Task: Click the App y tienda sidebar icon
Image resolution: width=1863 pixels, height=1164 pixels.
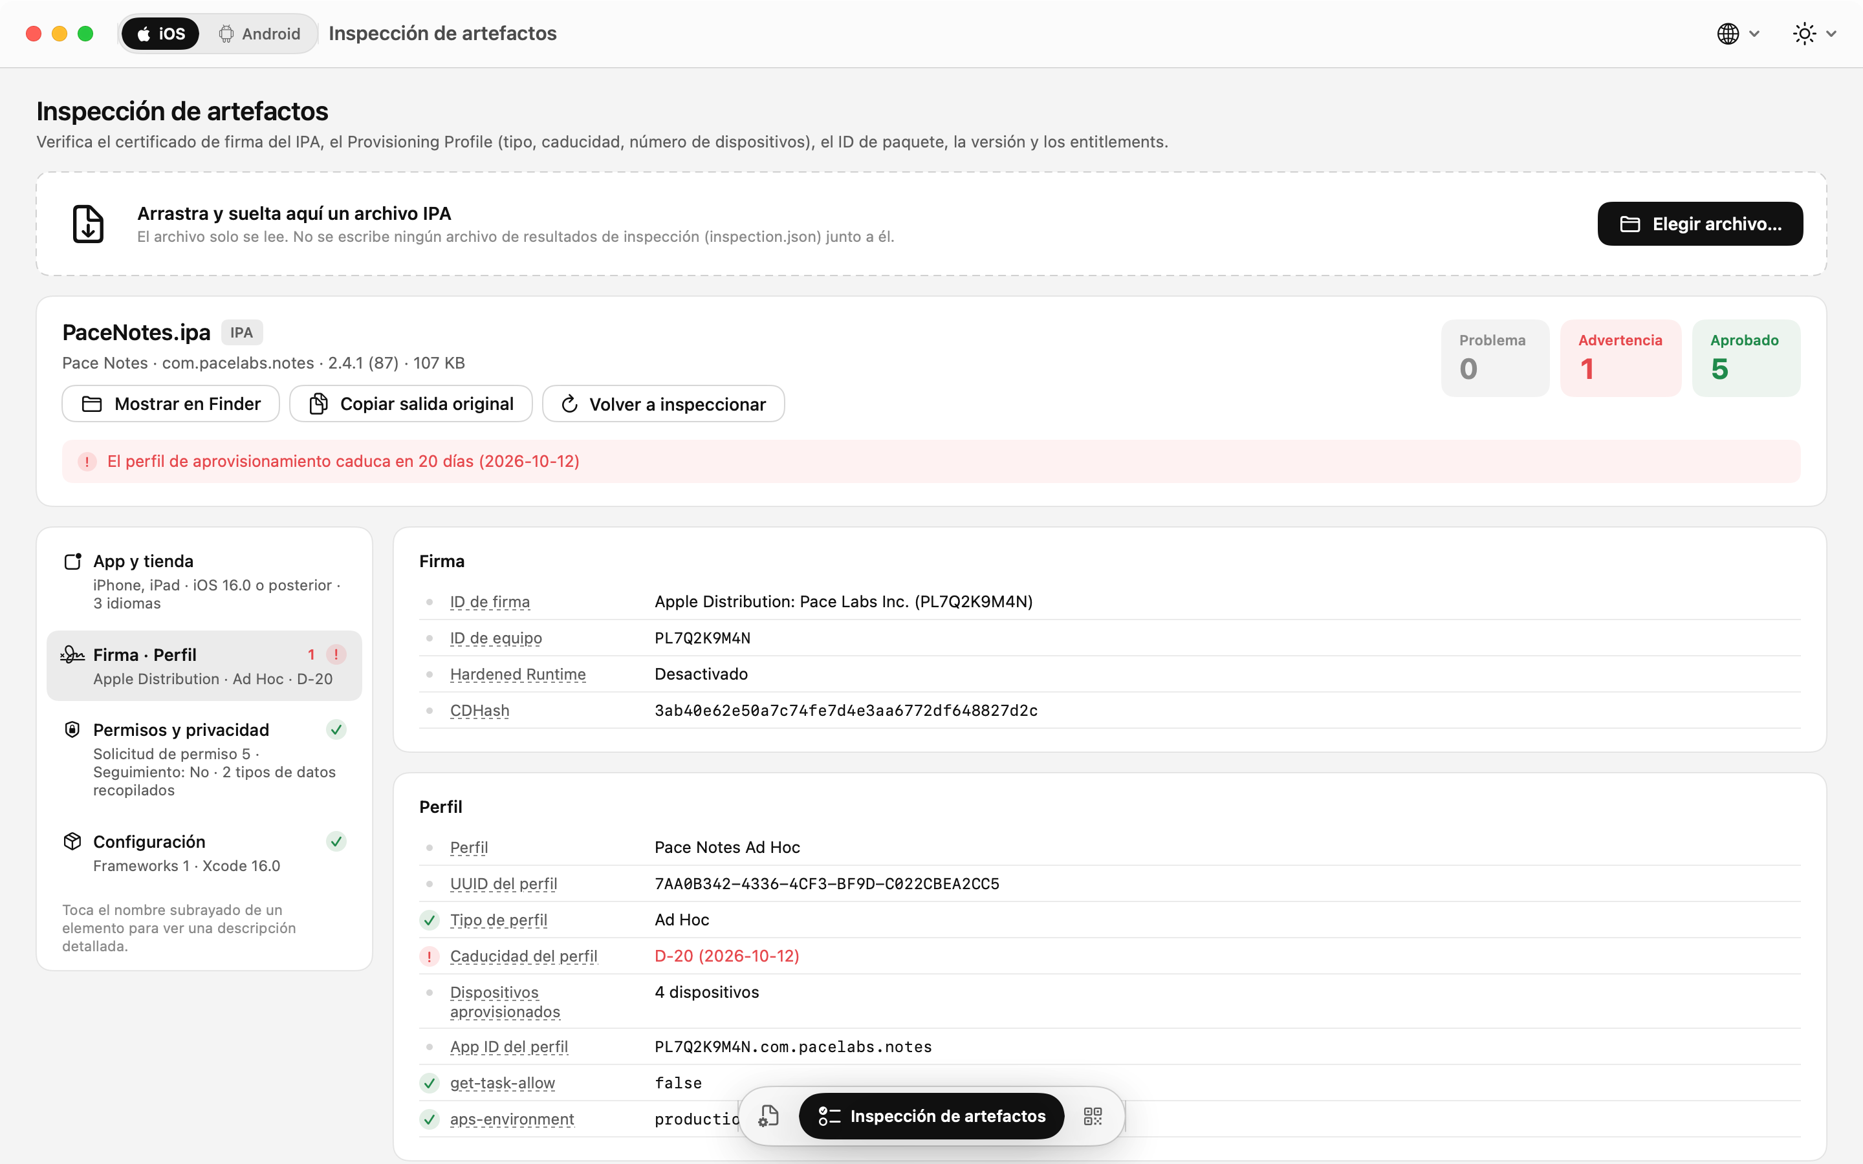Action: [72, 561]
